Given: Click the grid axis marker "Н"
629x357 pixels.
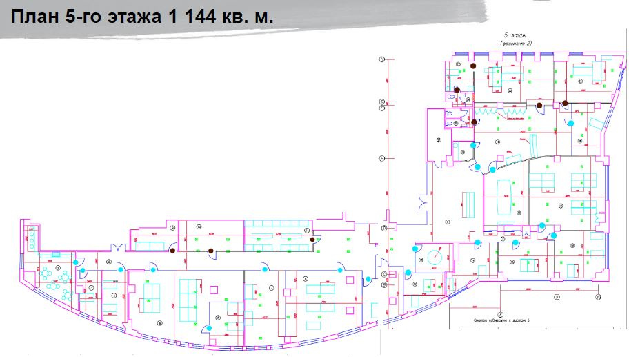Looking at the screenshot, I should coord(380,60).
